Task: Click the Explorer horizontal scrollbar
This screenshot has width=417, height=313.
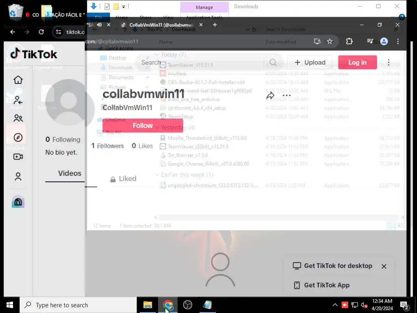Action: click(x=279, y=218)
